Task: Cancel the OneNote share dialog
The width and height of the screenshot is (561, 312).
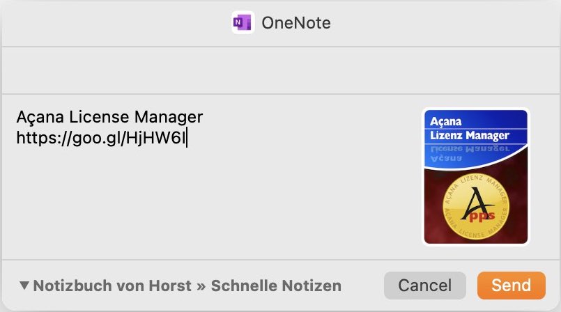Action: tap(424, 286)
